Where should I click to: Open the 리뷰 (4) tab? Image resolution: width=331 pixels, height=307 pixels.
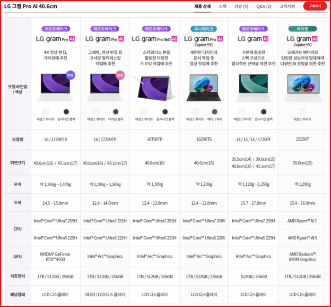tap(241, 6)
